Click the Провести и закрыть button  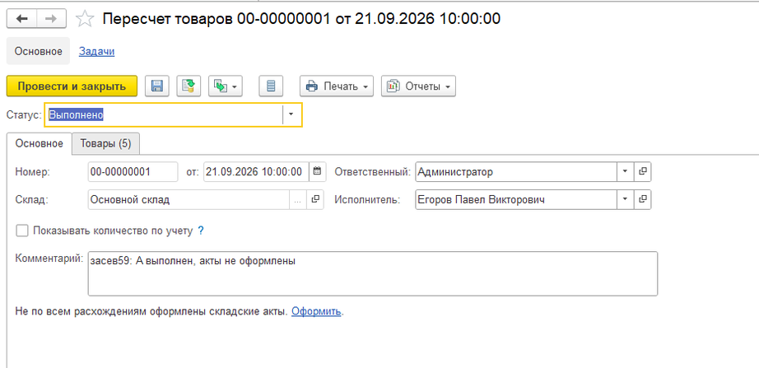click(x=72, y=86)
